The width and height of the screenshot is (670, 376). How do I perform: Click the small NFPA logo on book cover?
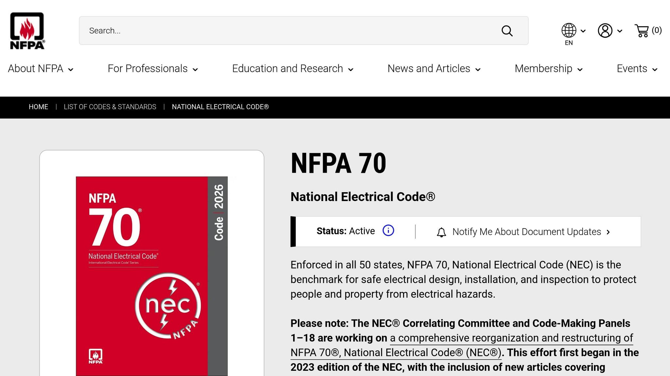(96, 356)
